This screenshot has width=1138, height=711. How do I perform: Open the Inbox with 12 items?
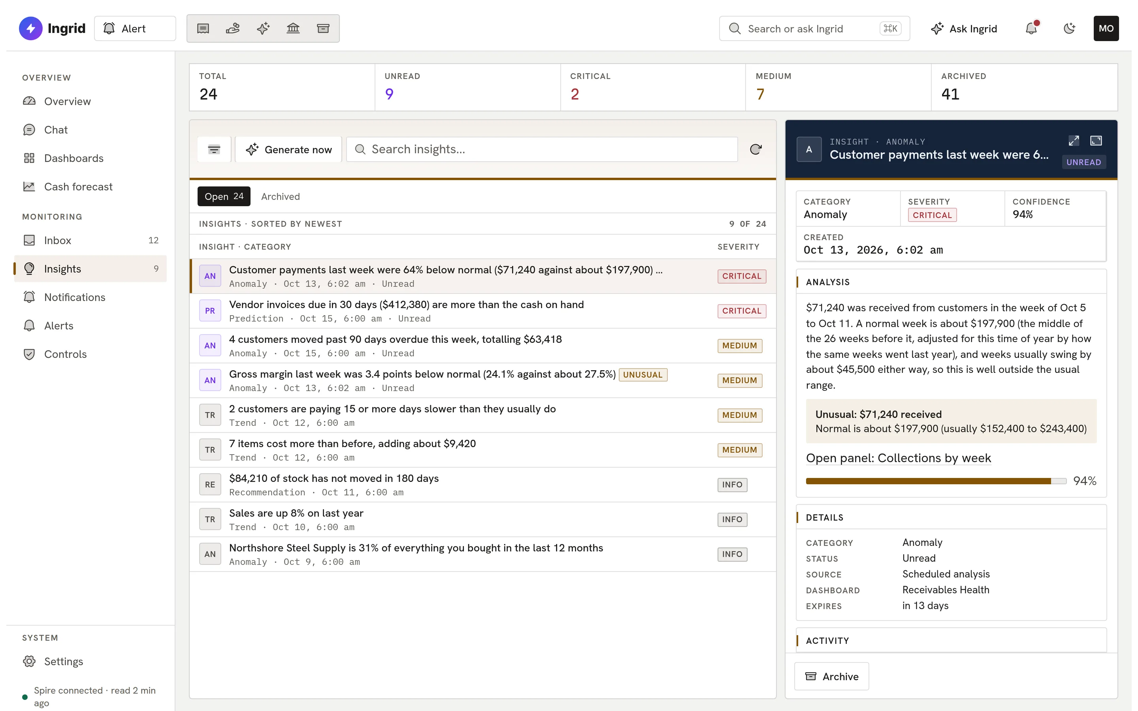tap(90, 240)
